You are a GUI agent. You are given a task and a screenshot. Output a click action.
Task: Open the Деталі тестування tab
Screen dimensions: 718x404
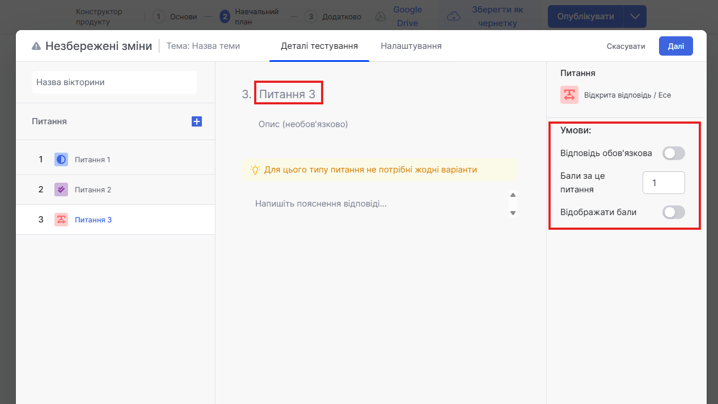(x=319, y=46)
